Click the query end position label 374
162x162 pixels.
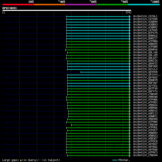click(128, 12)
